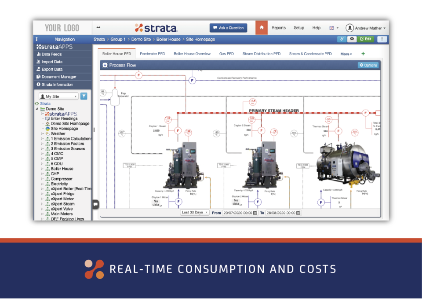Viewport: 422px width, 299px height.
Task: Click the Strata Information icon
Action: pos(38,85)
